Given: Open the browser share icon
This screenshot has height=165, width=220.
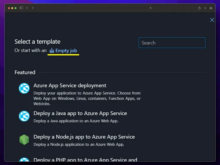Looking at the screenshot, I should pos(199,8).
